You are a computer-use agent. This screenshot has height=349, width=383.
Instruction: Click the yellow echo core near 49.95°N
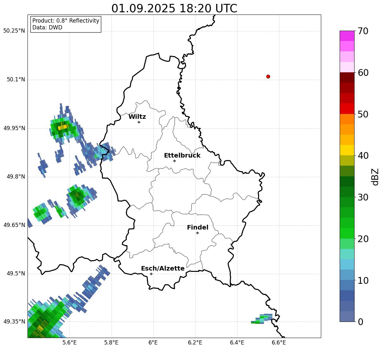pos(63,127)
